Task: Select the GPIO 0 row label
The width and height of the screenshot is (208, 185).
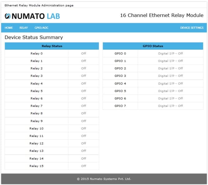Action: [120, 53]
